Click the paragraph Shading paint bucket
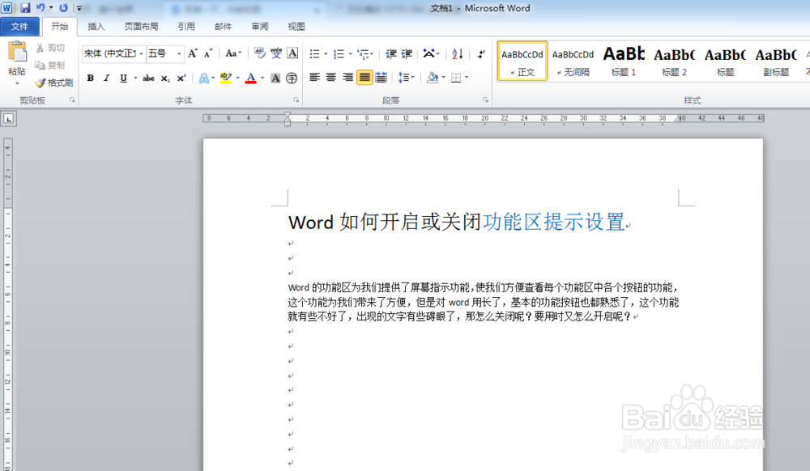The height and width of the screenshot is (471, 810). pyautogui.click(x=433, y=78)
